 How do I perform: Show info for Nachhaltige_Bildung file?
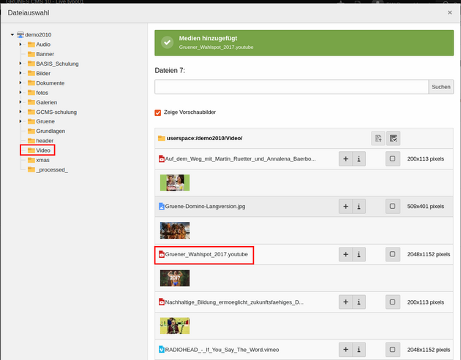point(359,302)
